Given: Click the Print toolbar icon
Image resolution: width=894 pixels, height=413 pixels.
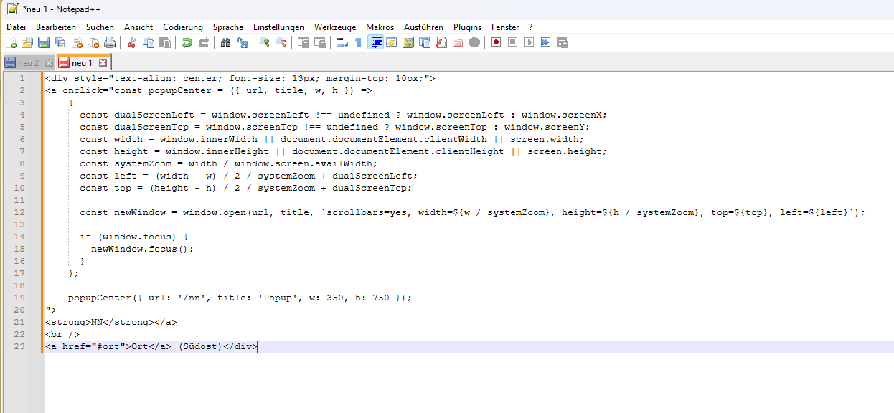Looking at the screenshot, I should [x=110, y=43].
